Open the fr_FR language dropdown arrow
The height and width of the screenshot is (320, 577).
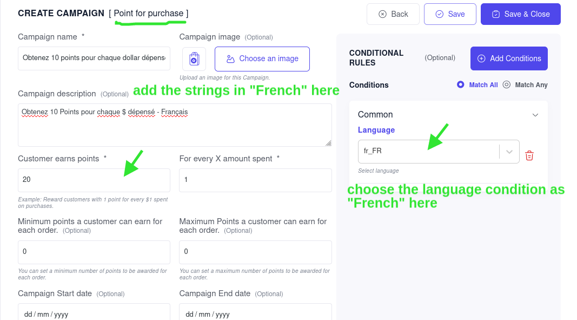tap(509, 152)
